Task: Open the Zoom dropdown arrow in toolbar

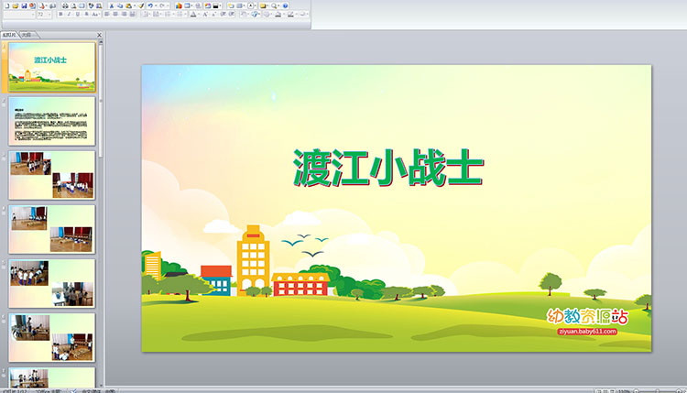Action: (279, 5)
